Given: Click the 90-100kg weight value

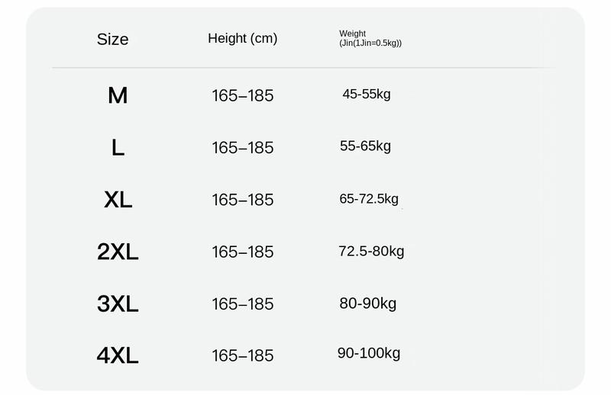Looking at the screenshot, I should [x=369, y=353].
